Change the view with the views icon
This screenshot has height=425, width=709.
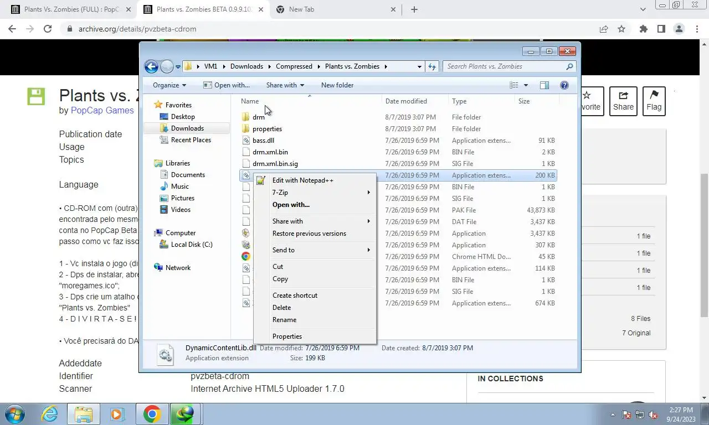514,85
